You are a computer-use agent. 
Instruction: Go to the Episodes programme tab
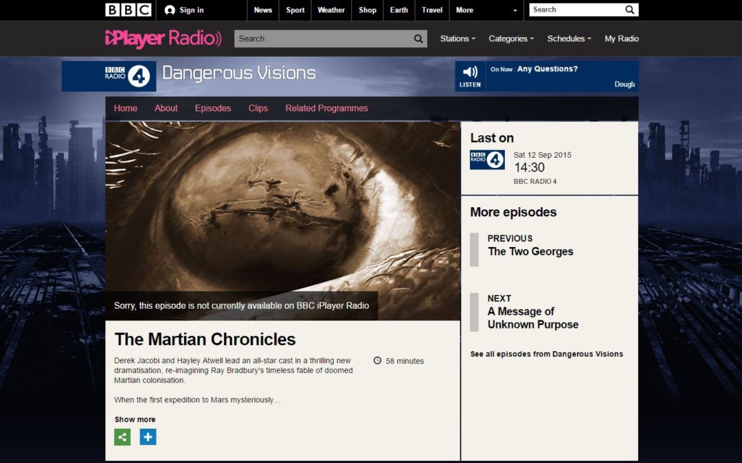click(x=213, y=108)
